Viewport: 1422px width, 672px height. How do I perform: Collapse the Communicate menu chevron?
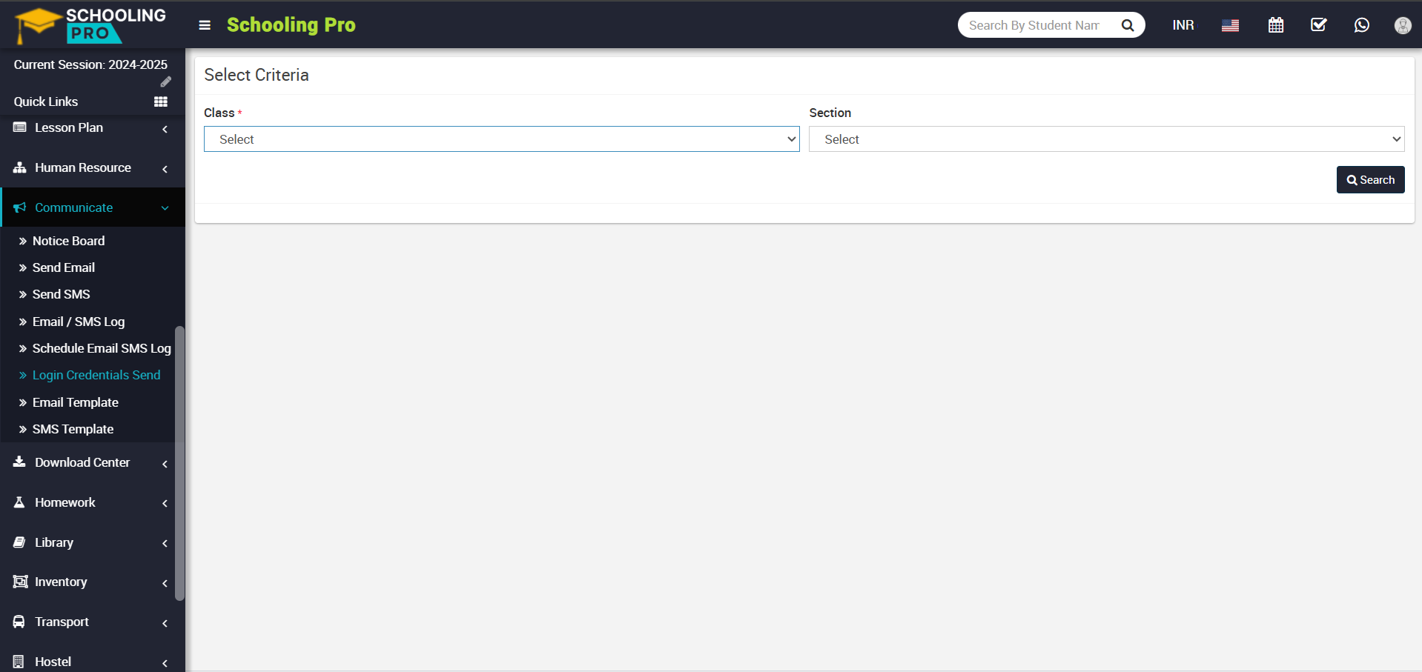click(165, 208)
